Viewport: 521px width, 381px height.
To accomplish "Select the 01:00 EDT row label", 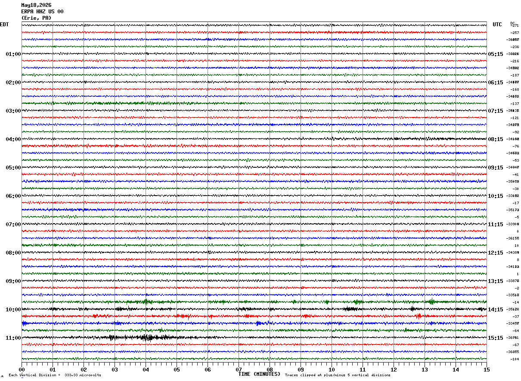I will (13, 54).
